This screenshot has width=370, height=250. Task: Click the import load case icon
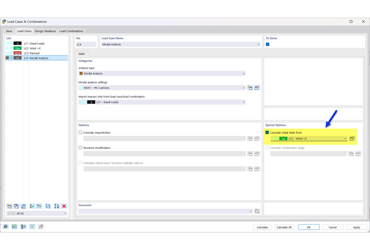click(23, 206)
